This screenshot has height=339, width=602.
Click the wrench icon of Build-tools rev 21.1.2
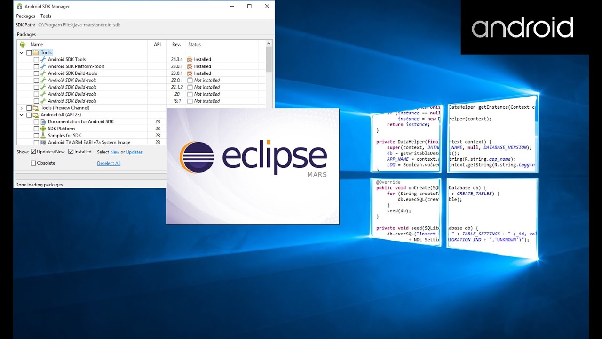coord(43,87)
